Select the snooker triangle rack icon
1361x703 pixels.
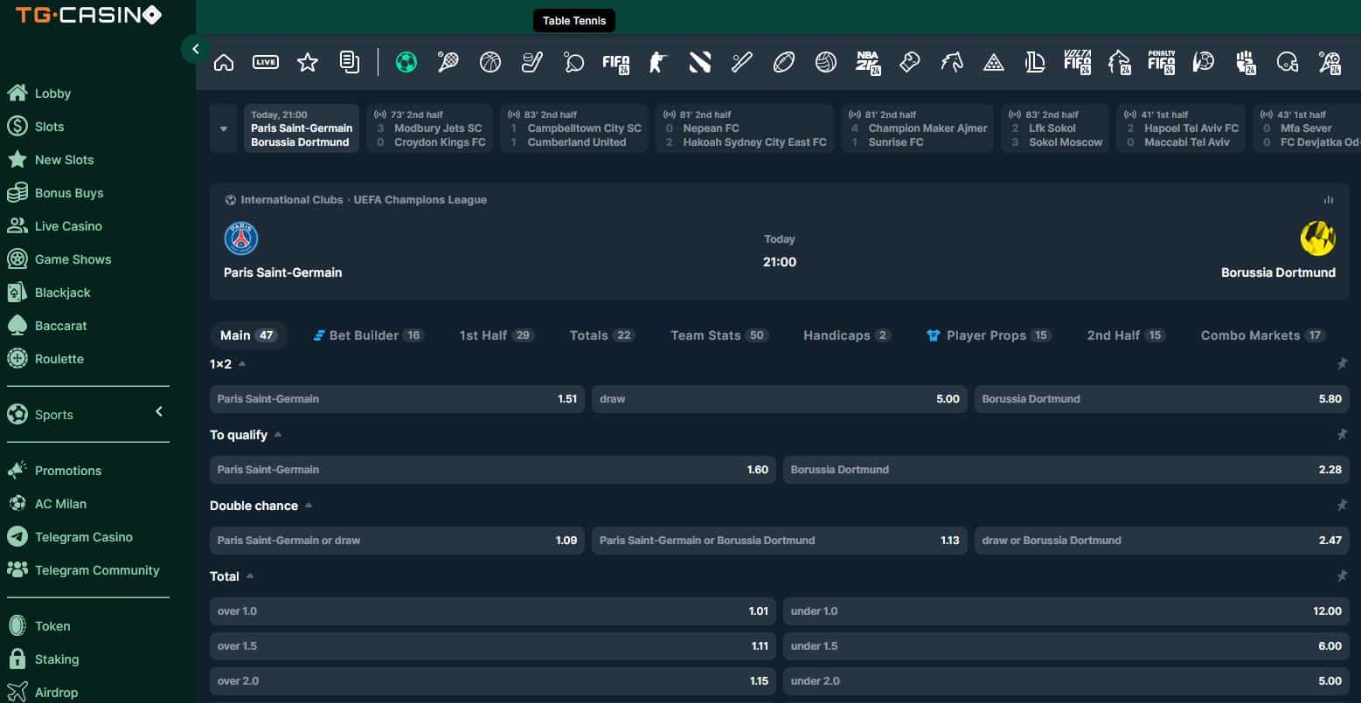tap(993, 62)
